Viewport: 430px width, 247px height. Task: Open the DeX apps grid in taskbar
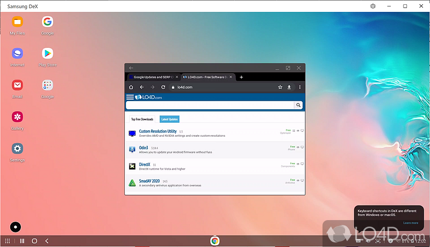pyautogui.click(x=8, y=241)
